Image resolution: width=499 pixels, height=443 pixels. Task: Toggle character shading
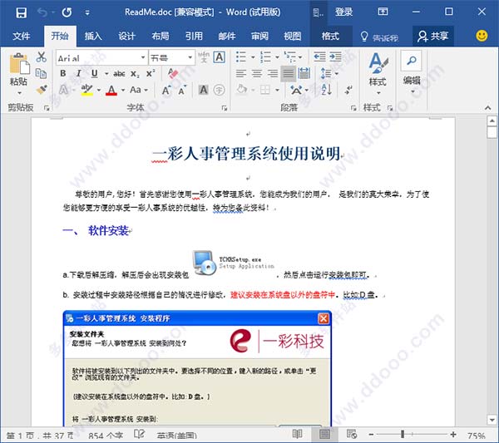click(x=204, y=90)
